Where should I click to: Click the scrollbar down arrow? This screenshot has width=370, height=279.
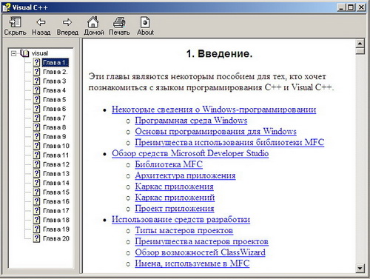tap(360, 268)
